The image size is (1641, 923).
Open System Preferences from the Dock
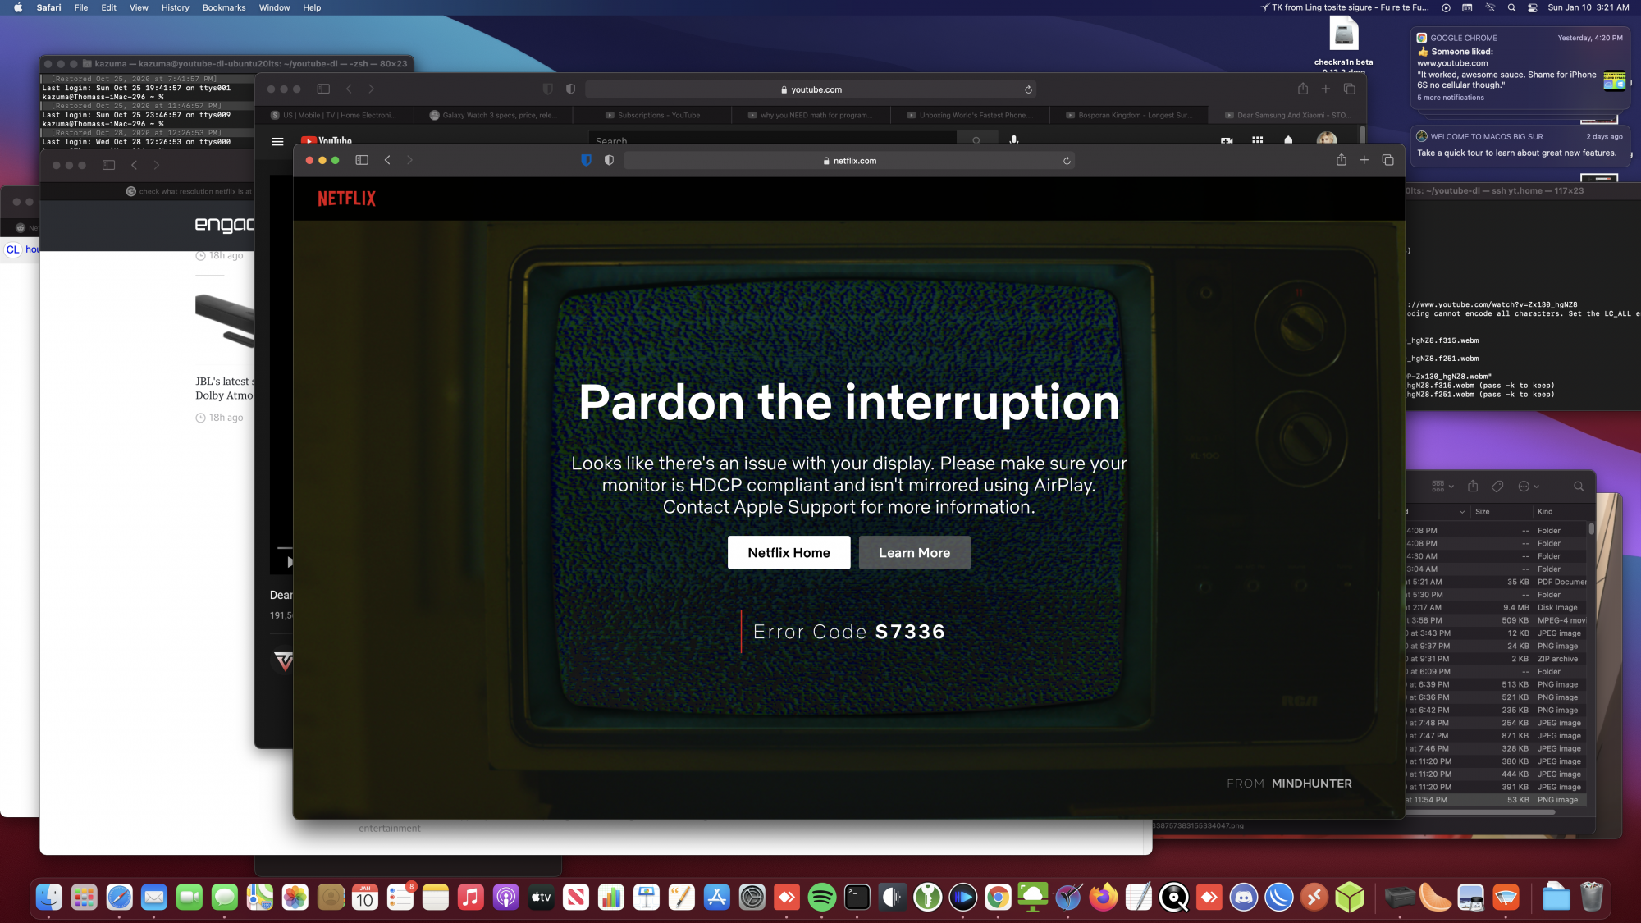tap(752, 898)
